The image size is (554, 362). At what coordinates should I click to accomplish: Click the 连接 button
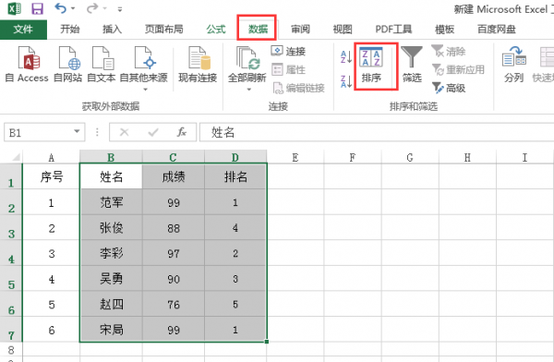(288, 52)
